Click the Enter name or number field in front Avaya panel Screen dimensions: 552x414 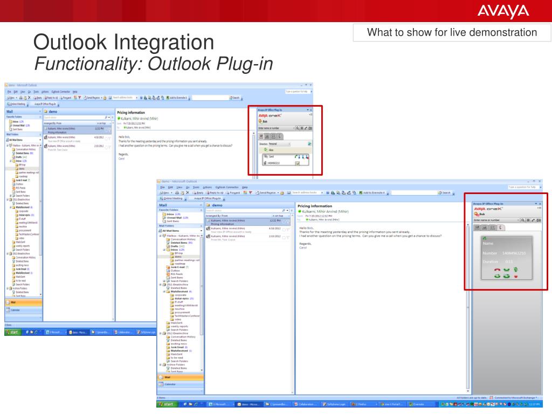[x=496, y=220]
